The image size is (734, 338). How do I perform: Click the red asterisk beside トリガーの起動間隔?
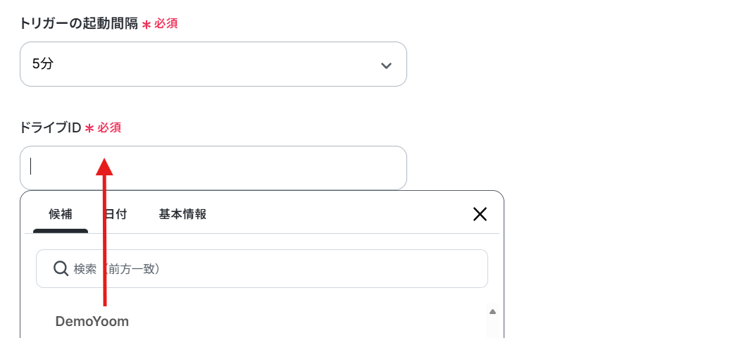pyautogui.click(x=146, y=25)
